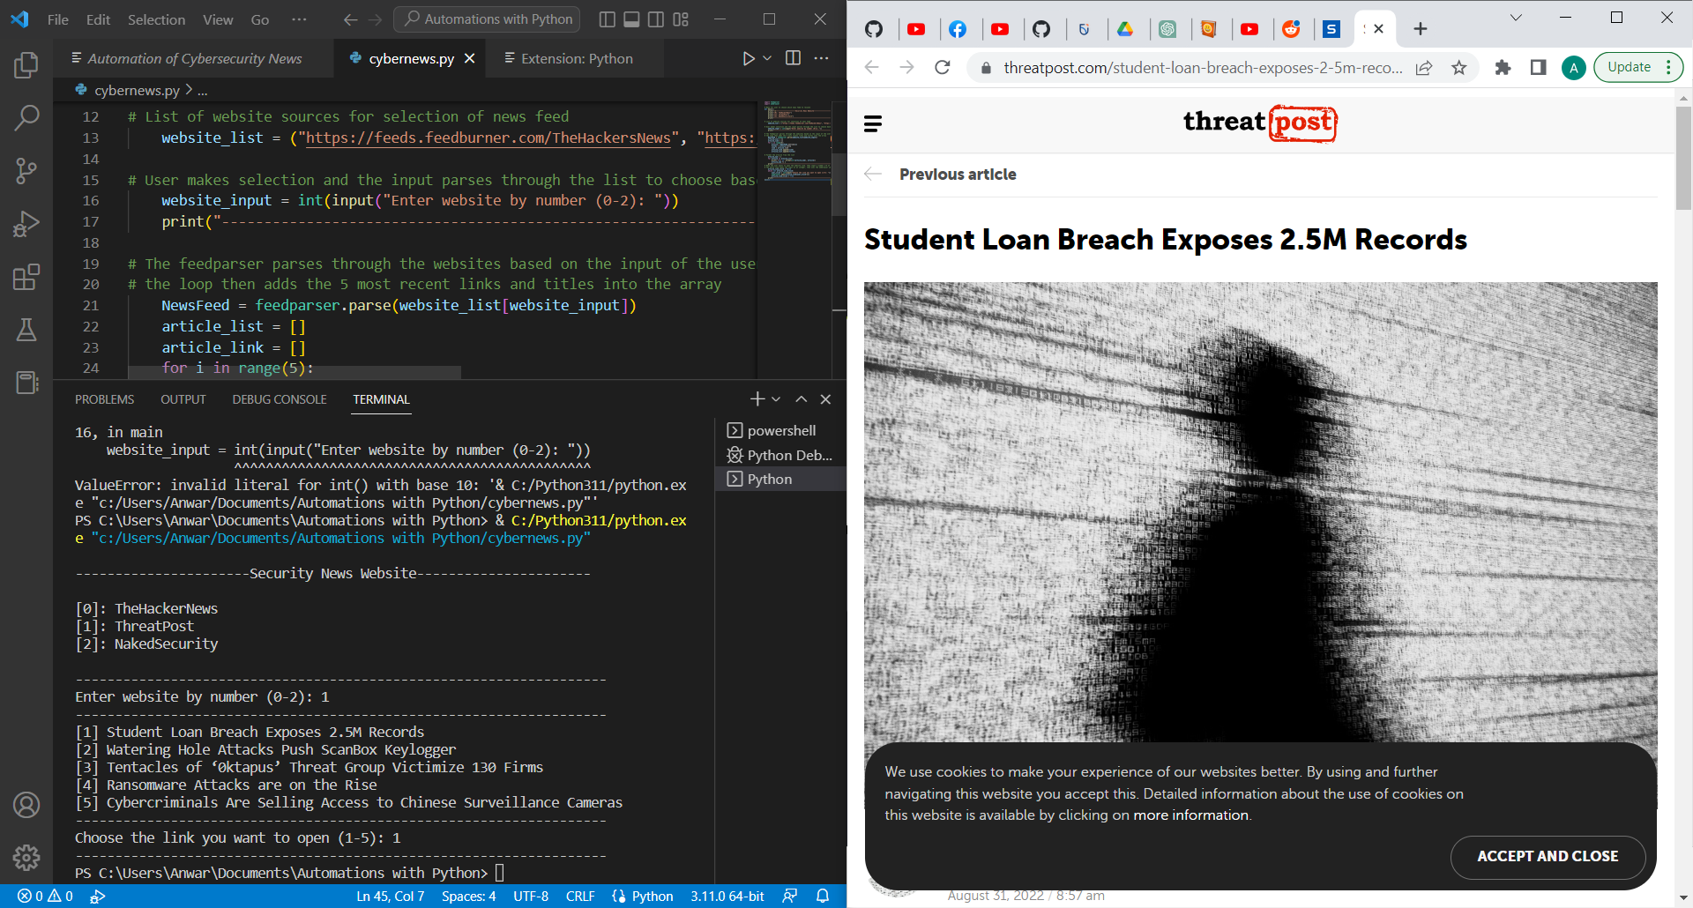The width and height of the screenshot is (1693, 908).
Task: Open the notifications bell in the status bar
Action: [x=823, y=896]
